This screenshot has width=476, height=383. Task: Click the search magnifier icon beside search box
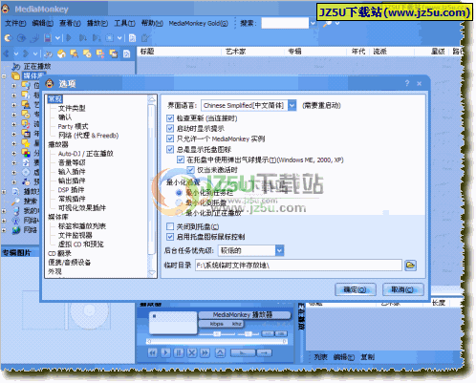click(327, 23)
